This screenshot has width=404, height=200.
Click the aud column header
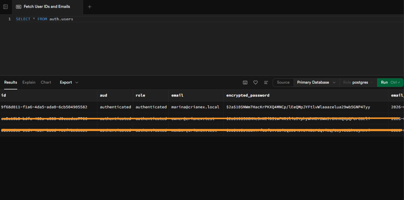(115, 95)
